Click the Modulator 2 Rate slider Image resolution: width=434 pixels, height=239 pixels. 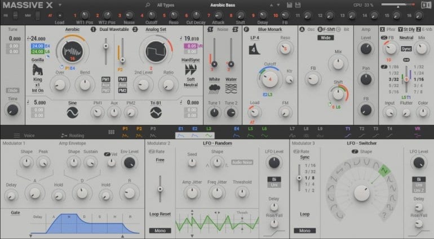(160, 190)
